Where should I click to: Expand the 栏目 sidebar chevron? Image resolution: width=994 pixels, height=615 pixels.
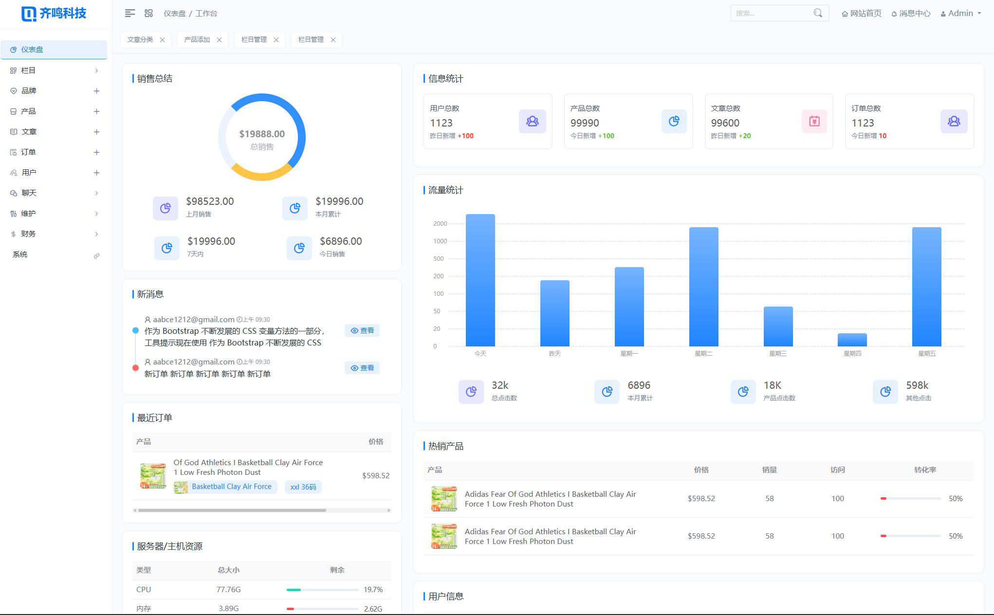click(x=96, y=71)
